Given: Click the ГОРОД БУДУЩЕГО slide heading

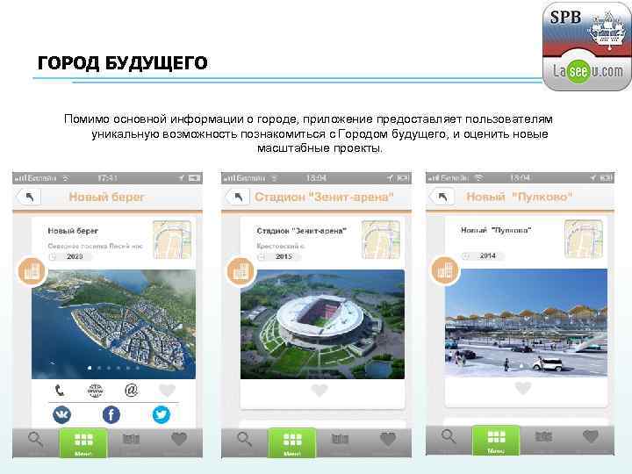Looking at the screenshot, I should point(123,63).
